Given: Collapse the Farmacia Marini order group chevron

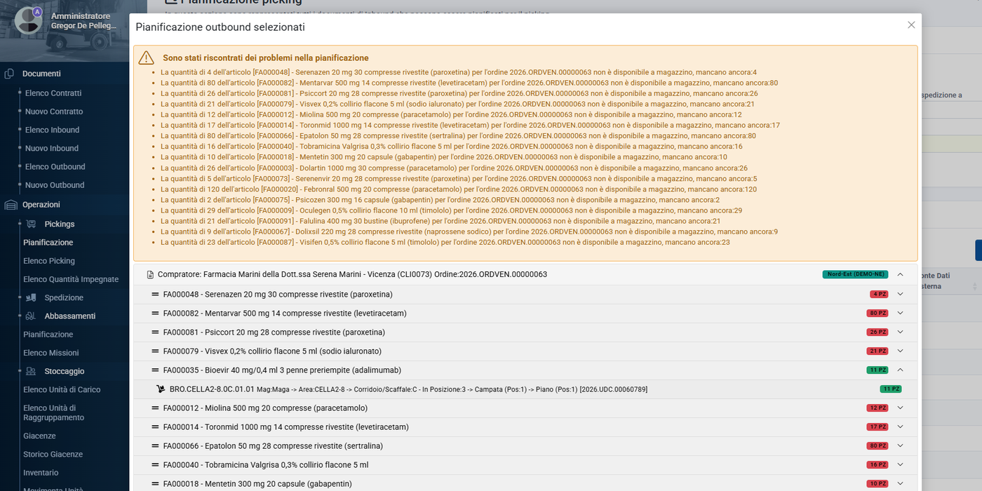Looking at the screenshot, I should (901, 274).
